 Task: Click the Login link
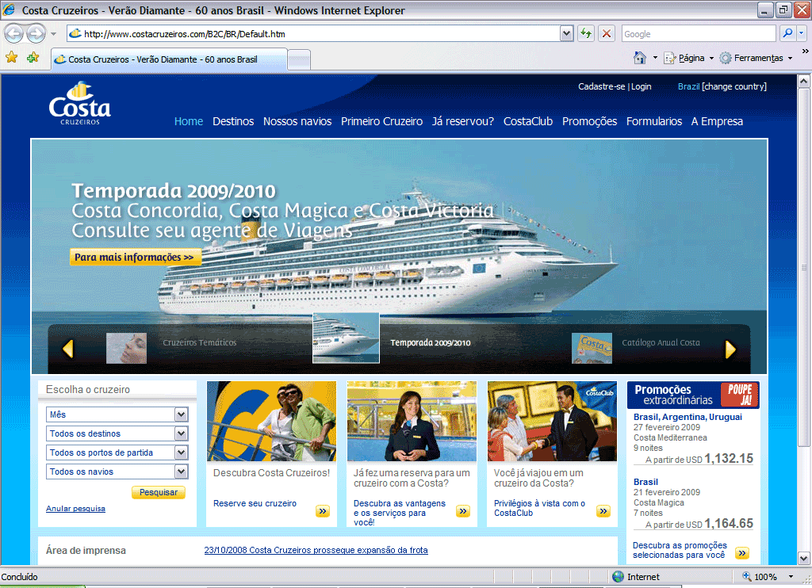click(641, 86)
